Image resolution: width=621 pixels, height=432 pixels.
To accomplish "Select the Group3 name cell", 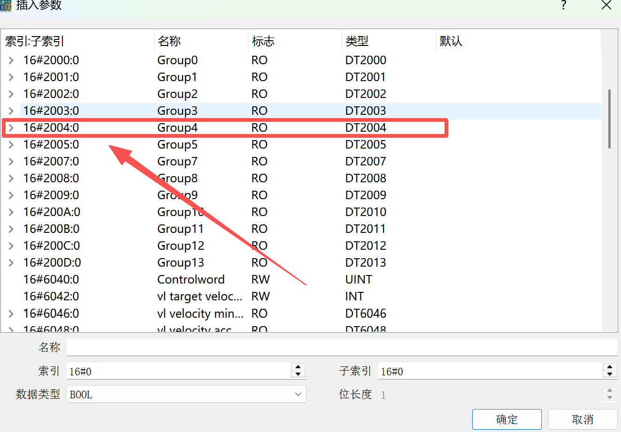I will coord(177,111).
